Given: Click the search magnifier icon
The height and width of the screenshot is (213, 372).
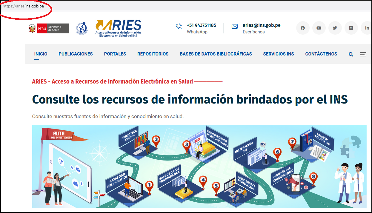Looking at the screenshot, I should click(x=351, y=54).
